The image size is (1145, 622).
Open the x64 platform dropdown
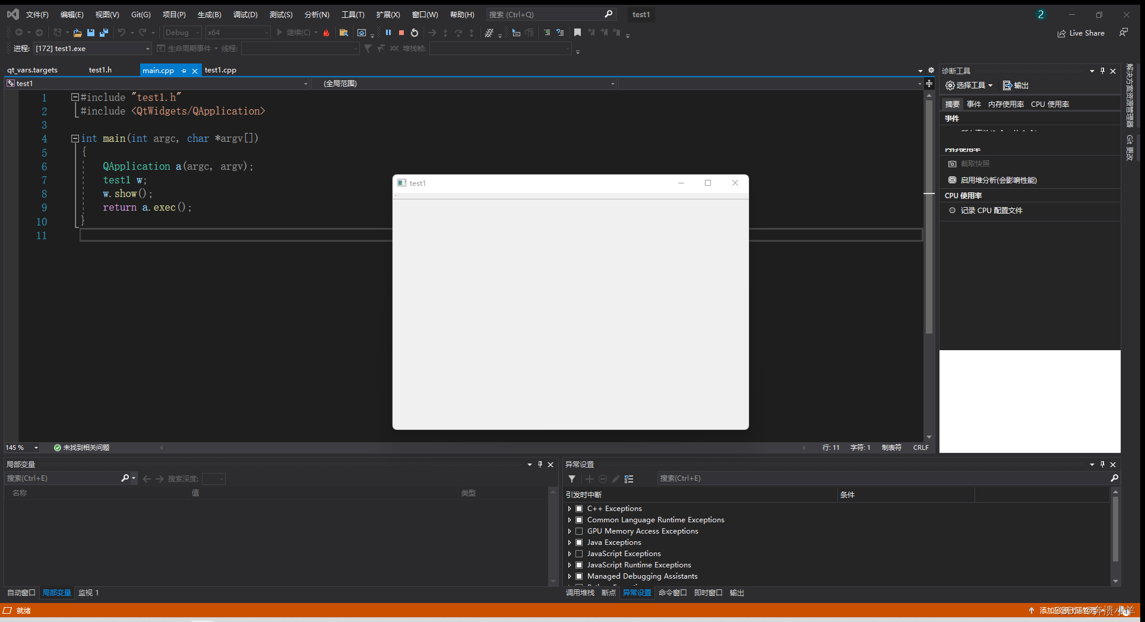pos(238,33)
